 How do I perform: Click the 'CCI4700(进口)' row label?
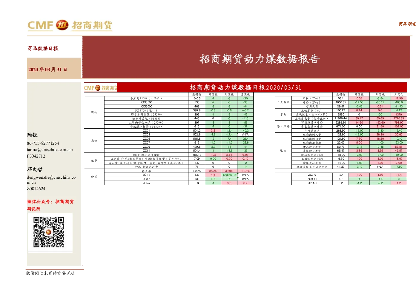(x=146, y=110)
